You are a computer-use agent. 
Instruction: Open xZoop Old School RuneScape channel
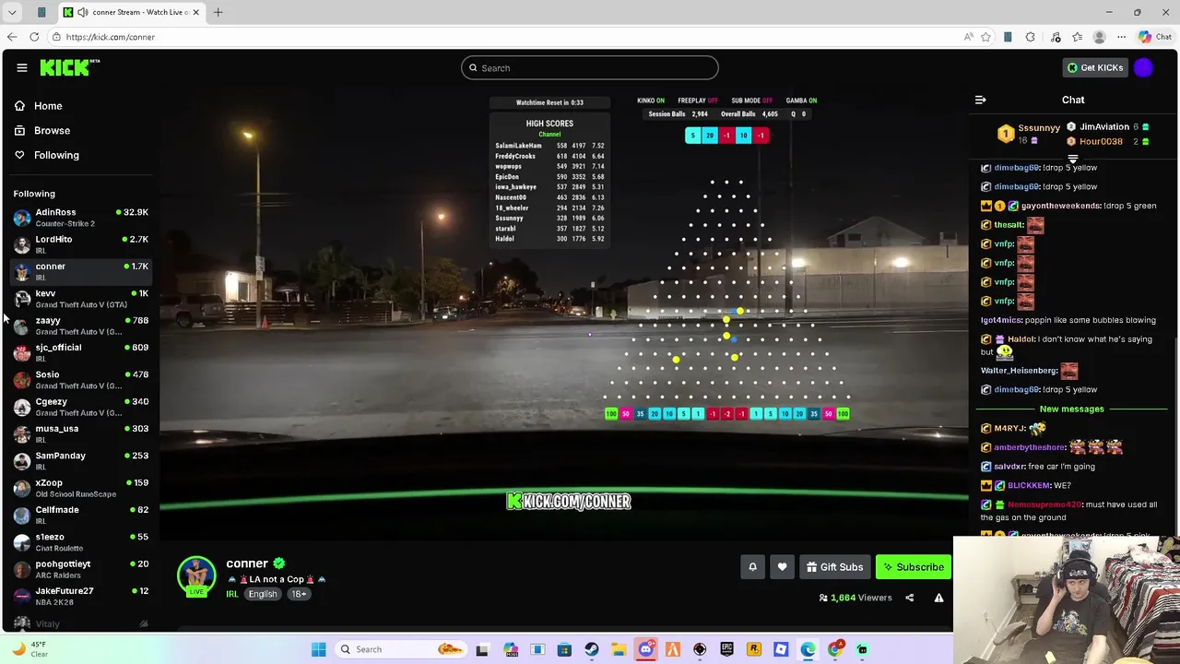81,488
